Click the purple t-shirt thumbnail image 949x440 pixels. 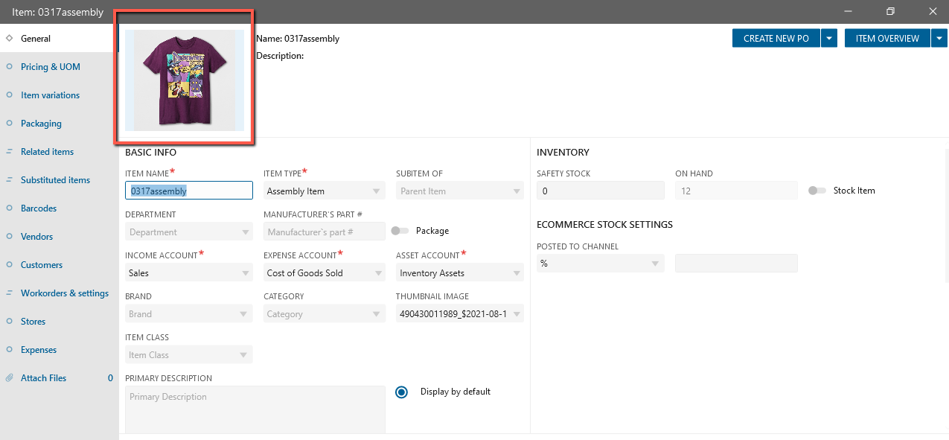tap(185, 80)
